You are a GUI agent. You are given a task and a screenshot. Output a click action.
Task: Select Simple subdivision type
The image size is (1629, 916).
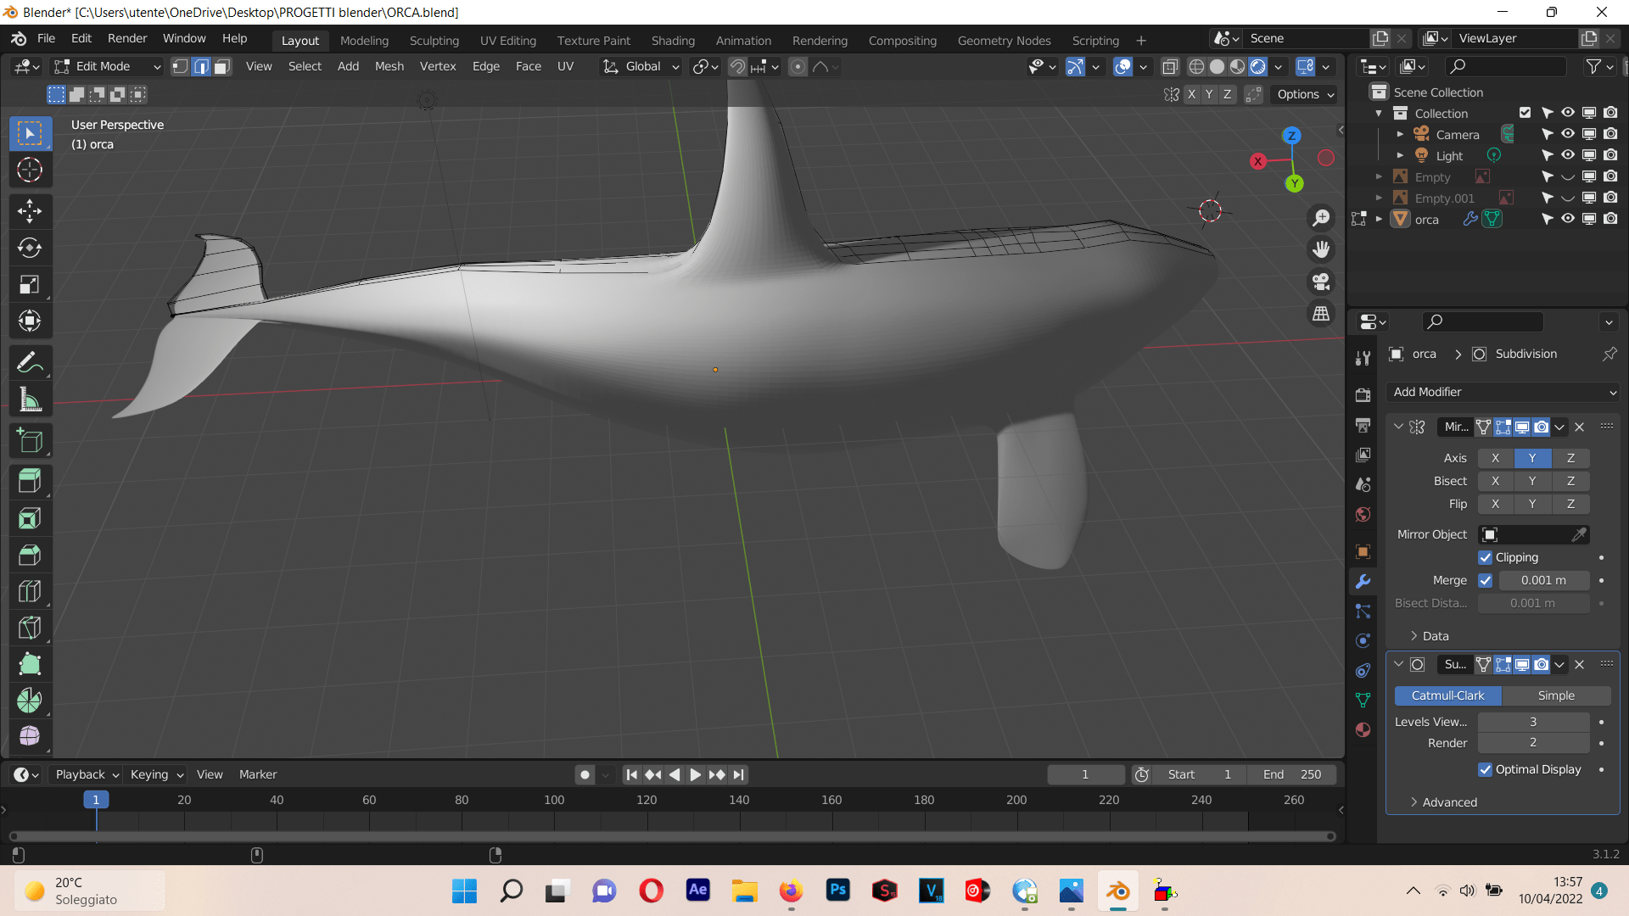[x=1556, y=695]
